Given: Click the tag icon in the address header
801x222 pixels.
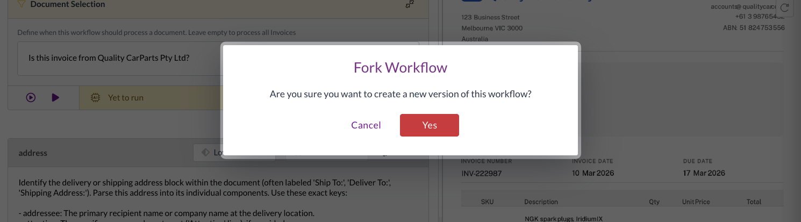Looking at the screenshot, I should pyautogui.click(x=205, y=153).
